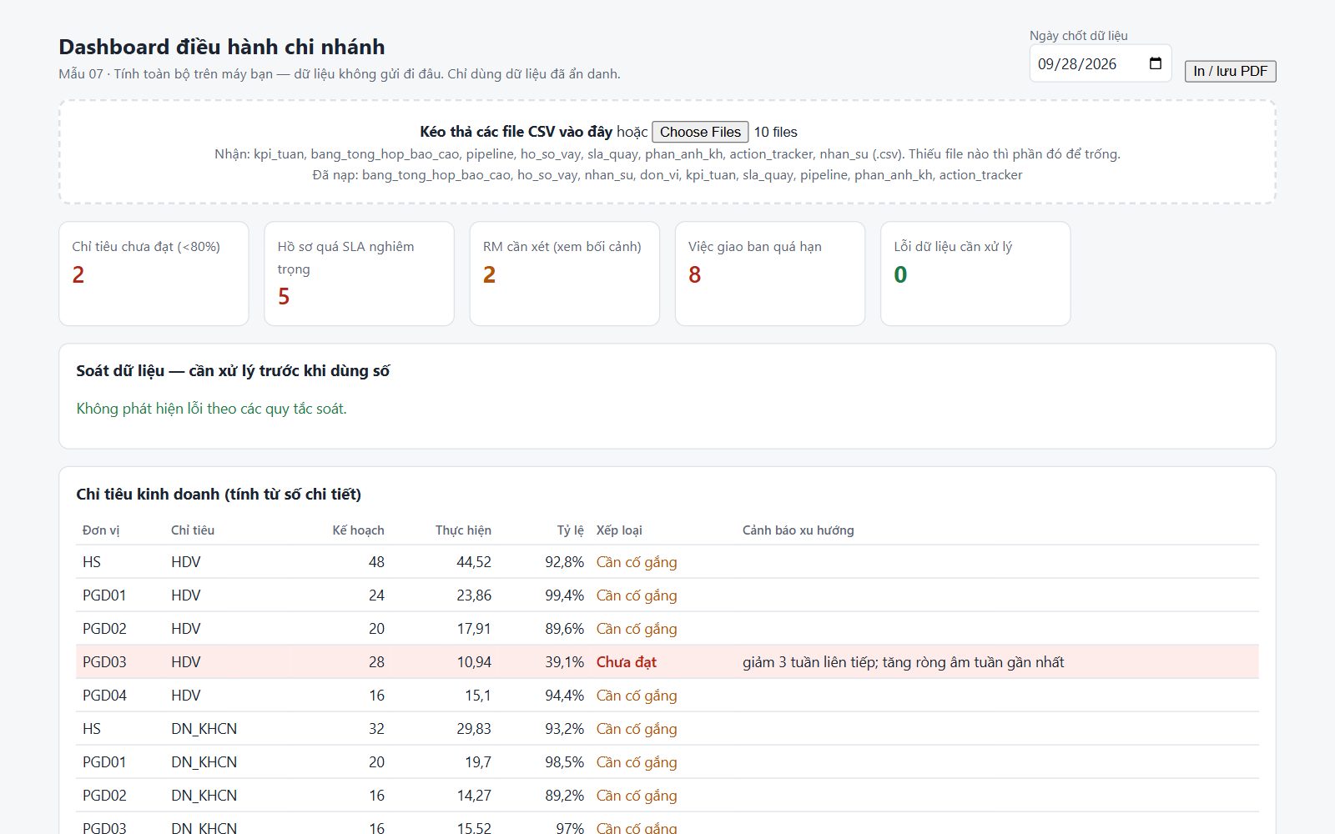Viewport: 1335px width, 834px height.
Task: Click the 29,83 actual value
Action: (474, 729)
